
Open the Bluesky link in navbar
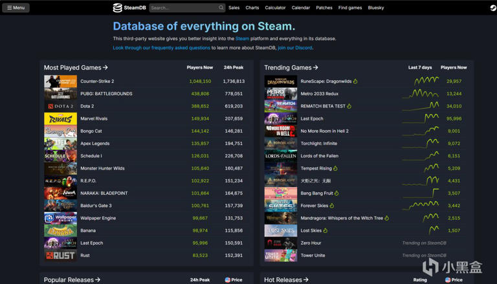pos(376,8)
